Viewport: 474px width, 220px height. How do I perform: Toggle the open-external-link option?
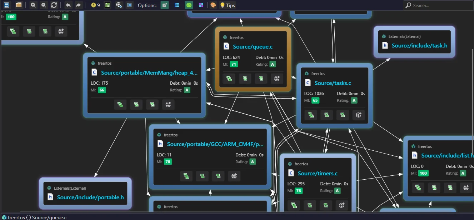click(164, 5)
